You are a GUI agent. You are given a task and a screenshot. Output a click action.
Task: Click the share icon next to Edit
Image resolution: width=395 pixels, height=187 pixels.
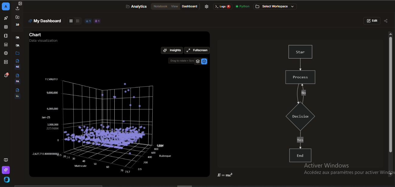tap(386, 21)
